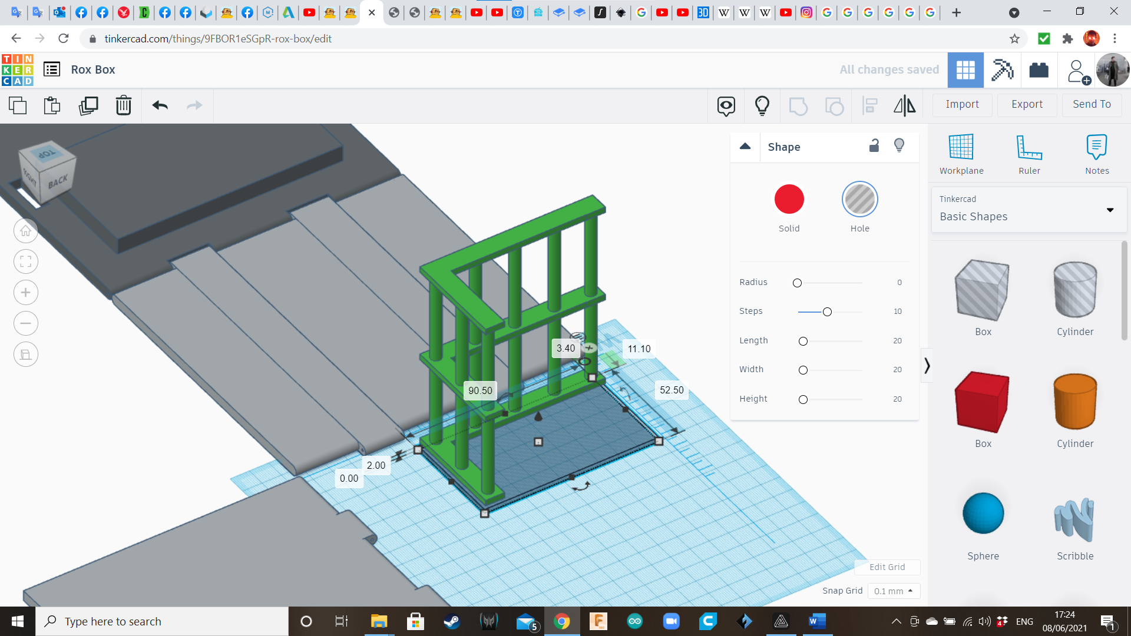Select the Workplane tool
Screen dimensions: 1131x636
point(962,152)
